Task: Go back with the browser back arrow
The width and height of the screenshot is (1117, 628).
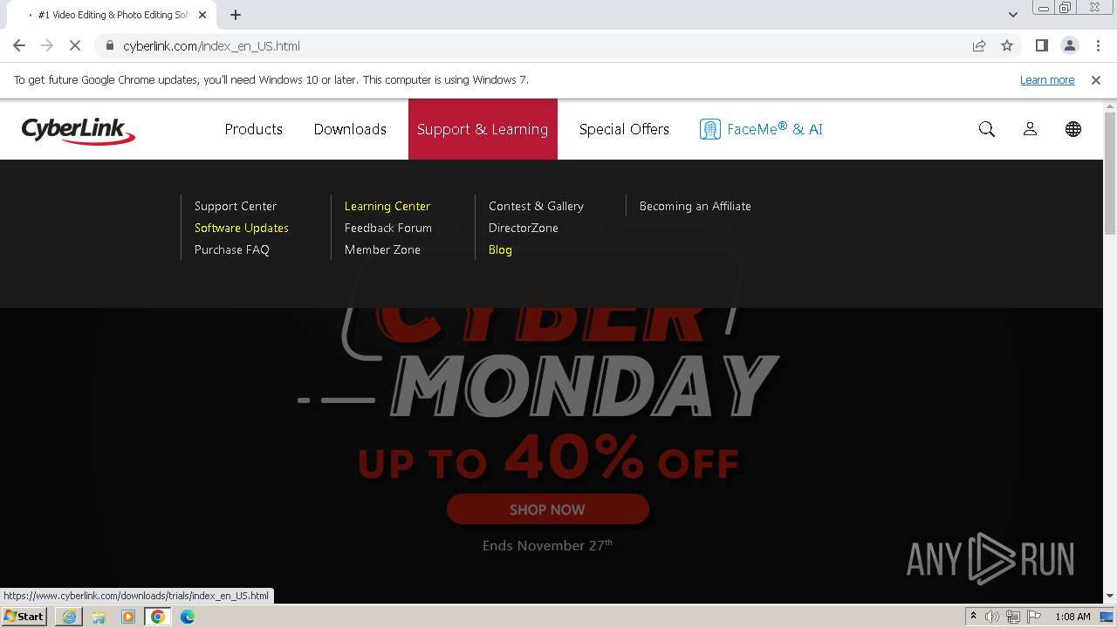Action: point(19,46)
